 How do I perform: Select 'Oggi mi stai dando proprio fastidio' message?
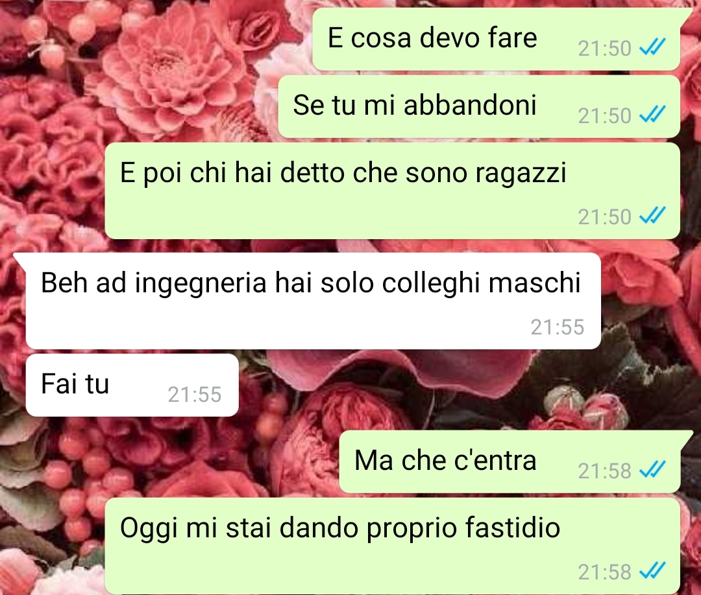pos(392,546)
